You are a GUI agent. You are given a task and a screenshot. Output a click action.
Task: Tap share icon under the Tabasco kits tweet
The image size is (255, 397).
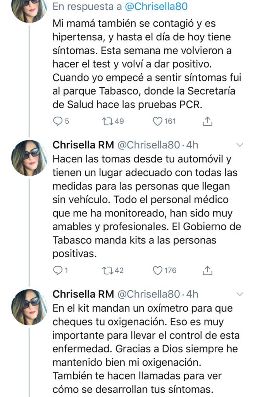point(207,270)
